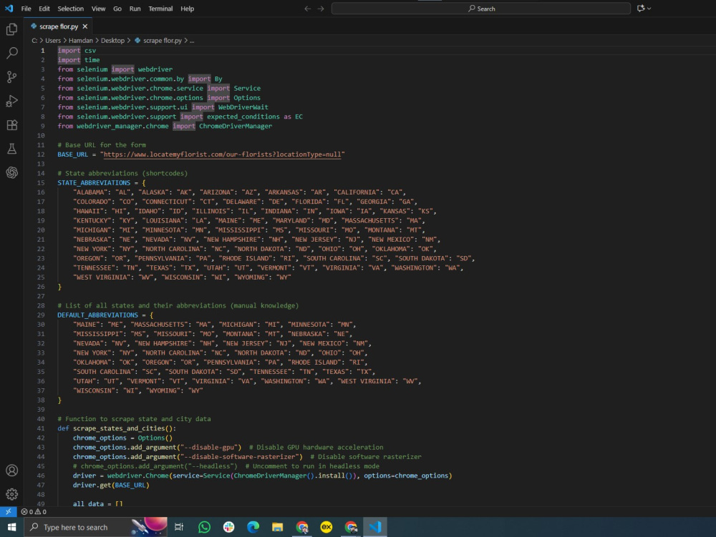Click DEFAULT_ABBREVIATIONS variable name on line 29
The height and width of the screenshot is (537, 716).
coord(97,315)
